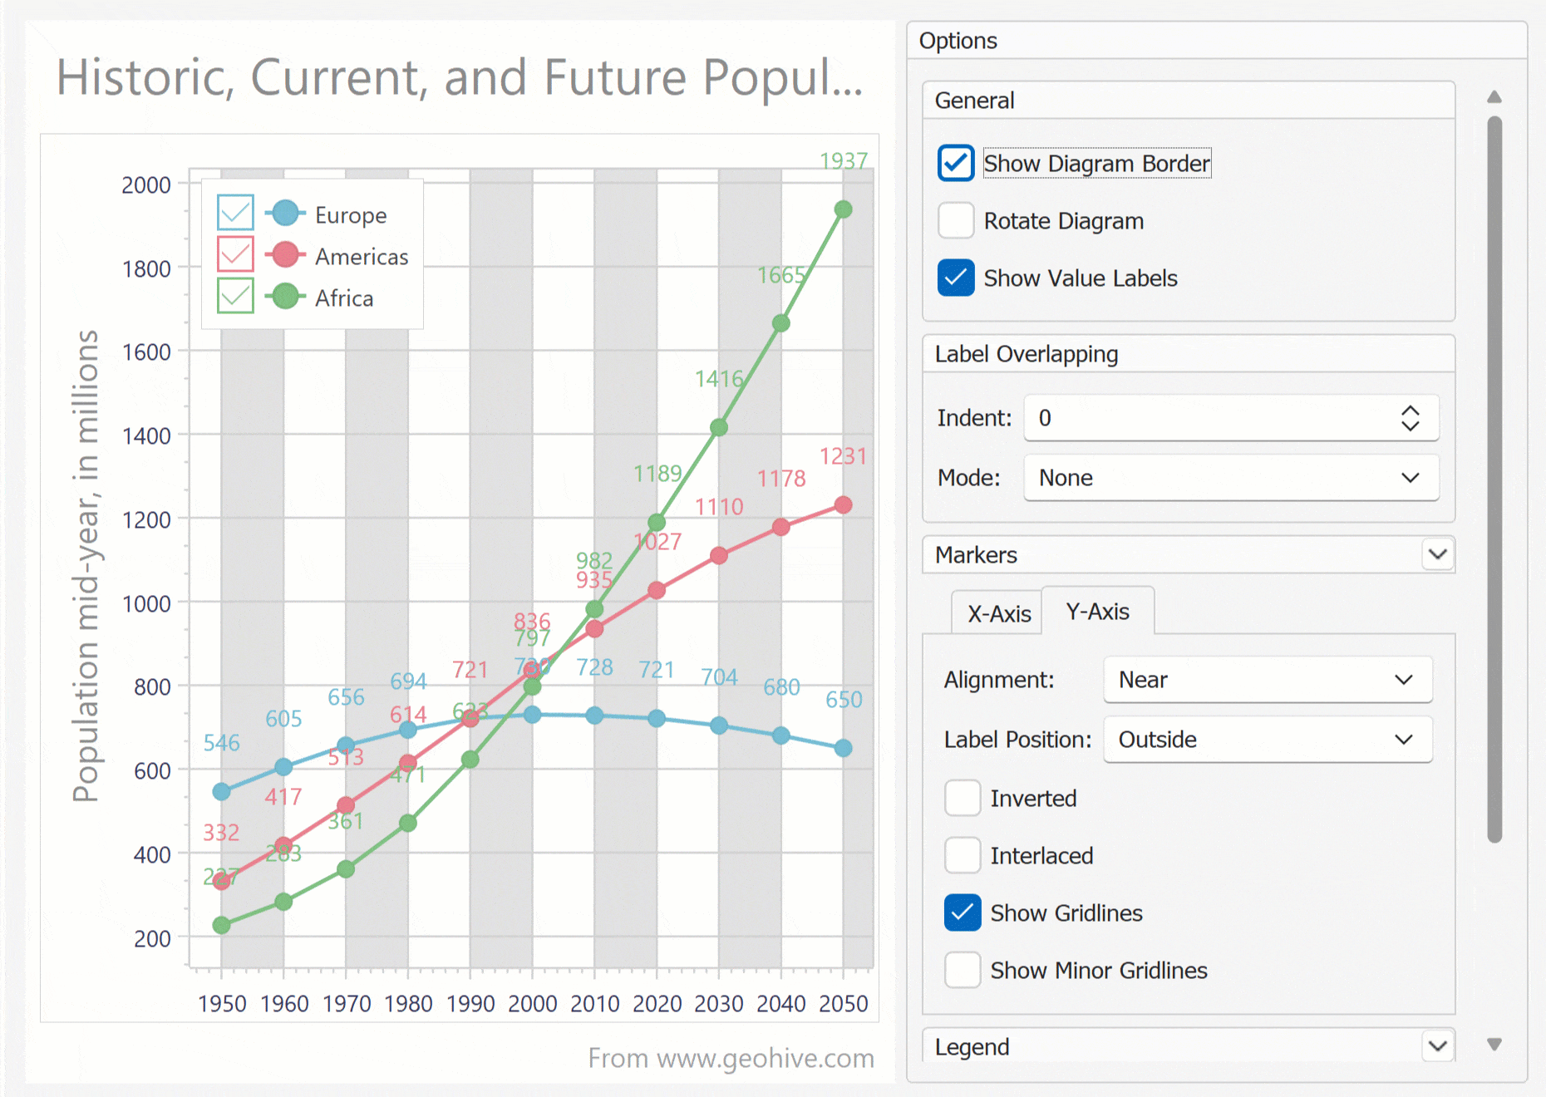Switch to the X-Axis tab

click(x=998, y=614)
